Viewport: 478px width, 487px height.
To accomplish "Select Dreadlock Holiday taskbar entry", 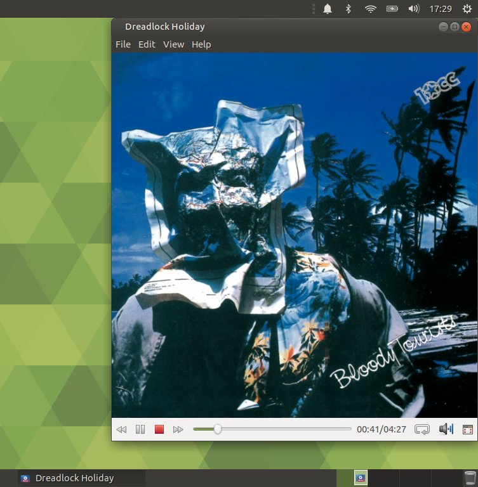I will point(81,478).
